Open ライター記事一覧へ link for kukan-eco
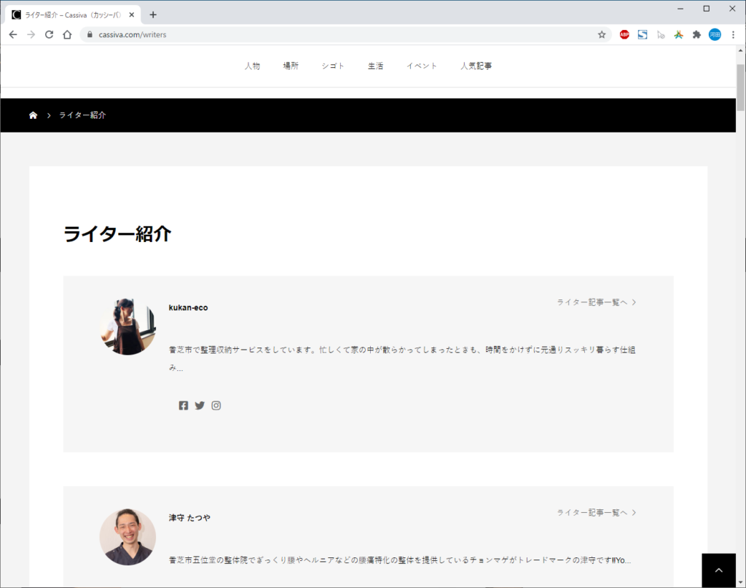This screenshot has width=746, height=588. click(x=596, y=302)
